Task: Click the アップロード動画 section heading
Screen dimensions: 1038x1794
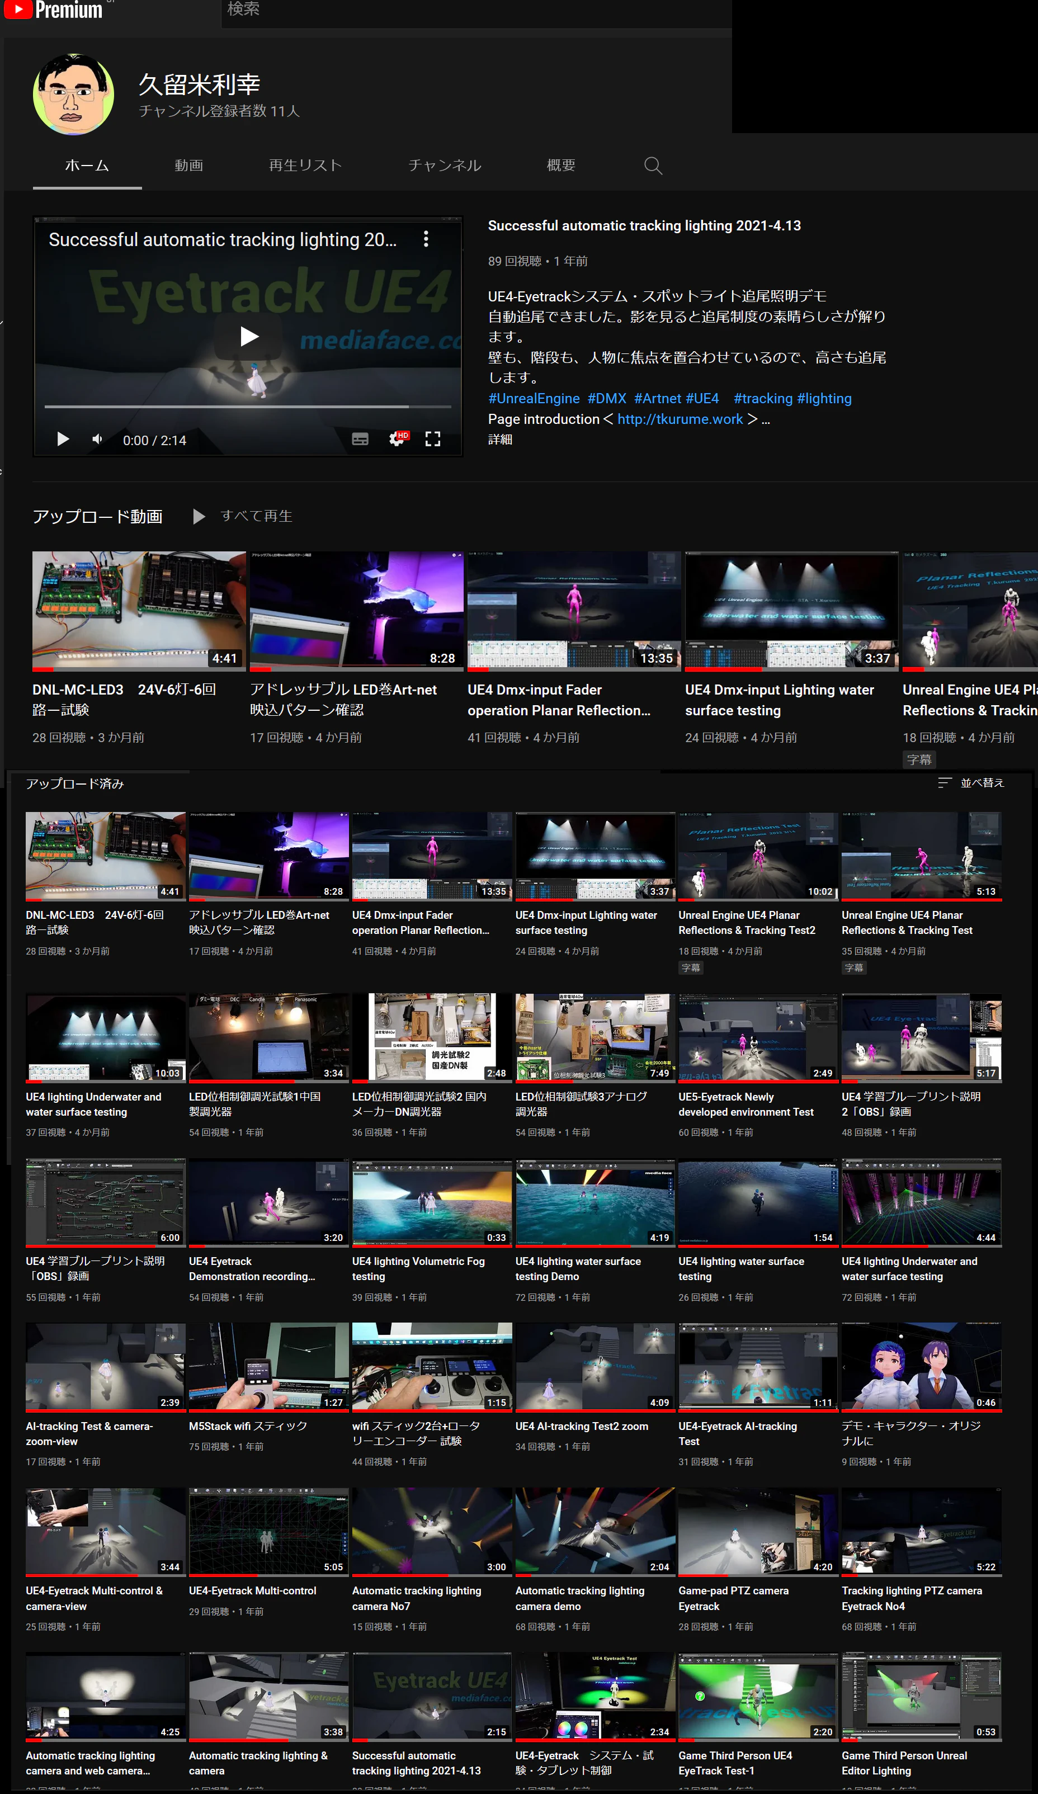Action: click(97, 516)
